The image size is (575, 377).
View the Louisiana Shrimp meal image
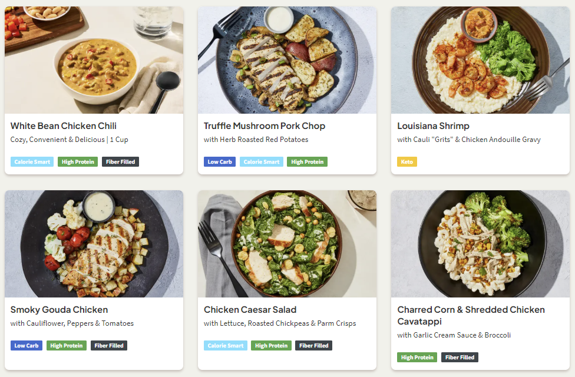coord(480,59)
